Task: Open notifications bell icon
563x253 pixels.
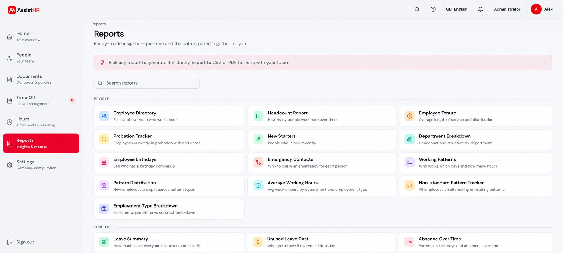Action: (481, 9)
